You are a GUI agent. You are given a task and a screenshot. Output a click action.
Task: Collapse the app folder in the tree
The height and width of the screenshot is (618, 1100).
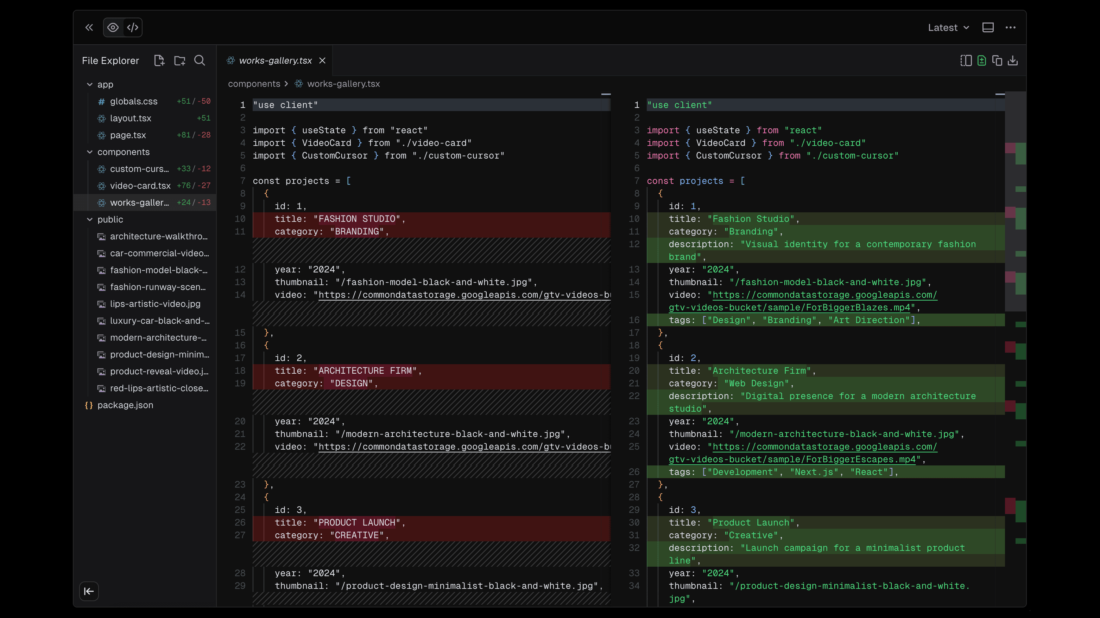(90, 84)
